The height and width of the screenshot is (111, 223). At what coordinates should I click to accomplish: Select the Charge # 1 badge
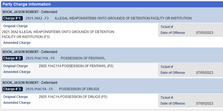[12, 18]
